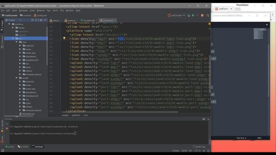Click the collapse all icon in Project panel
This screenshot has height=155, width=276.
[x=36, y=20]
